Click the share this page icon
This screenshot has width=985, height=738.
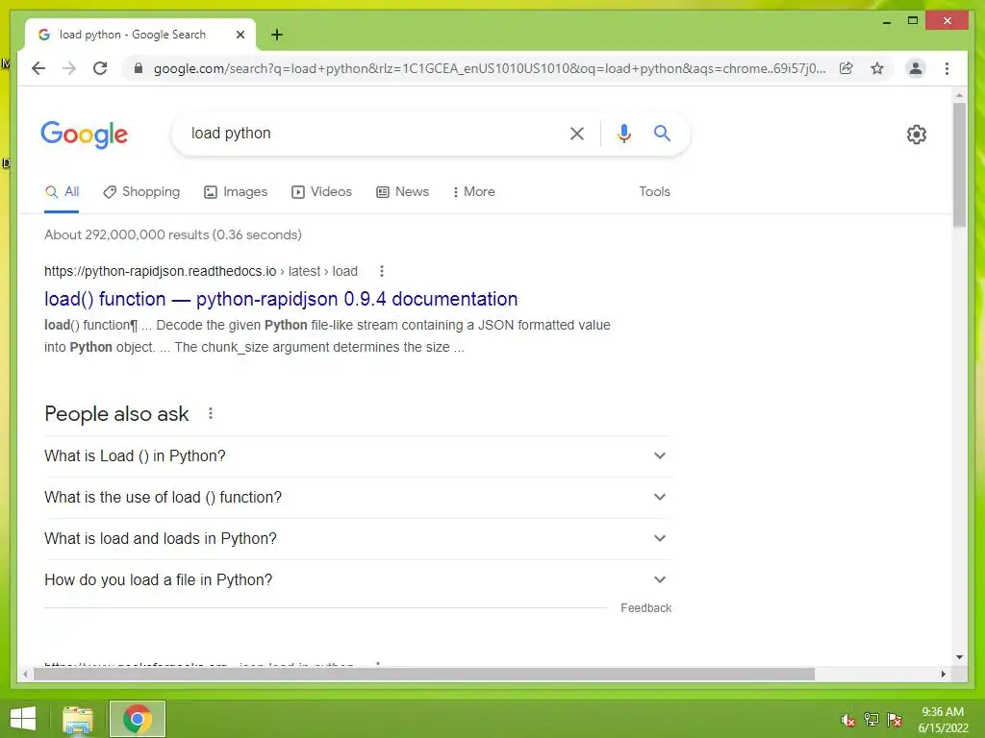coord(846,68)
